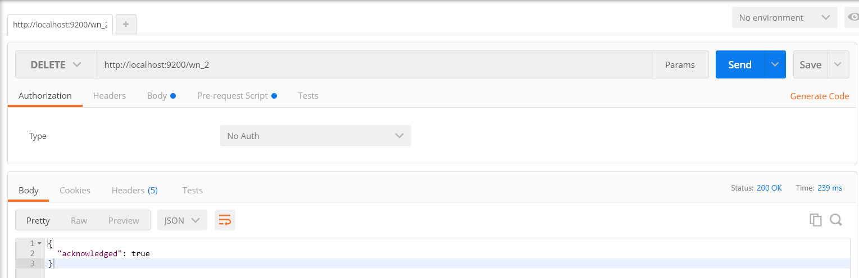Image resolution: width=859 pixels, height=278 pixels.
Task: Switch to the request Headers tab
Action: (110, 95)
